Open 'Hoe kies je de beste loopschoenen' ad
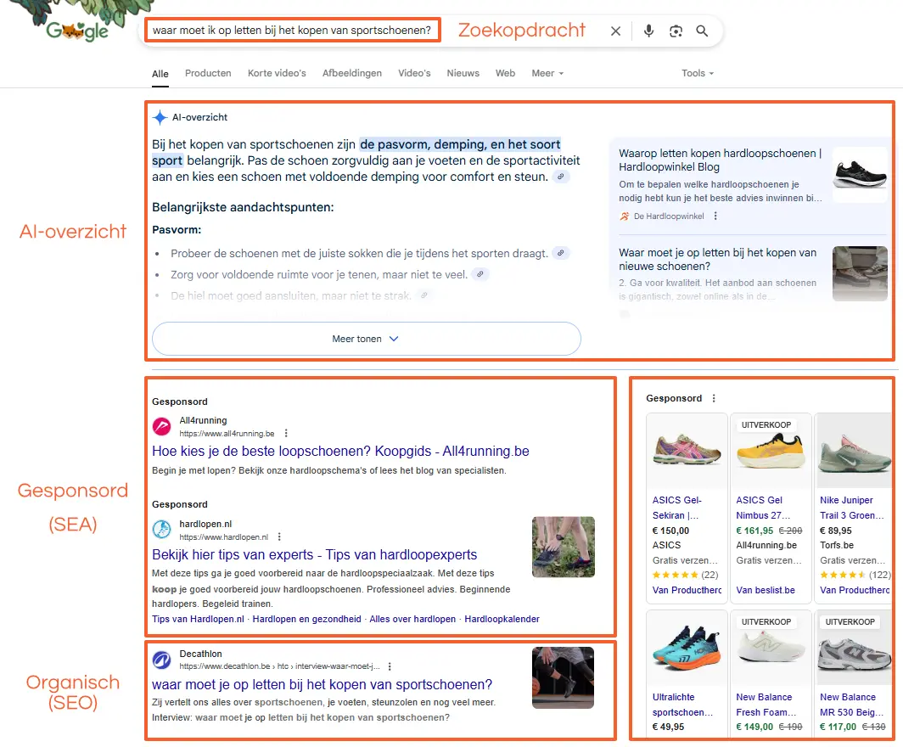This screenshot has width=903, height=747. [x=340, y=451]
